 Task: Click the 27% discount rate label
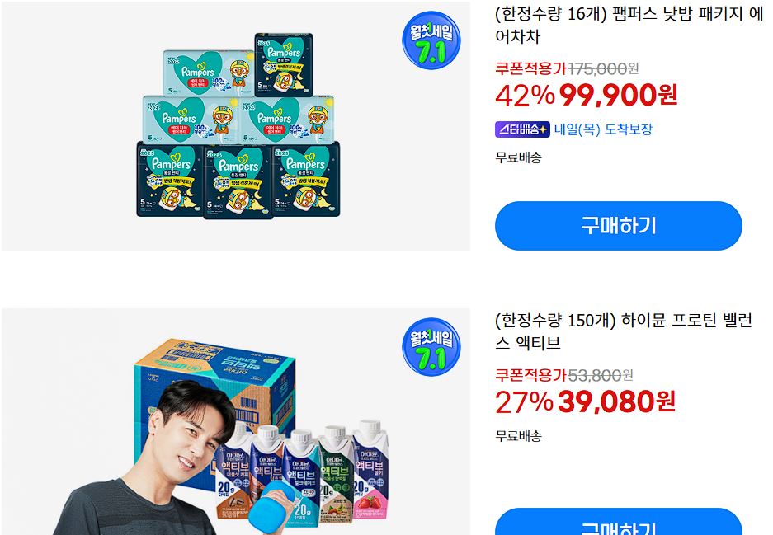coord(524,401)
